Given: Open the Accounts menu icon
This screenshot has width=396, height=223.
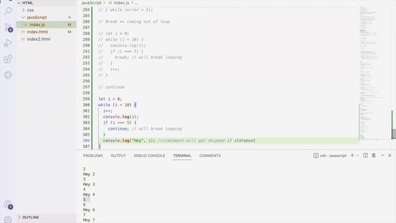Looking at the screenshot, I should click(8, 204).
